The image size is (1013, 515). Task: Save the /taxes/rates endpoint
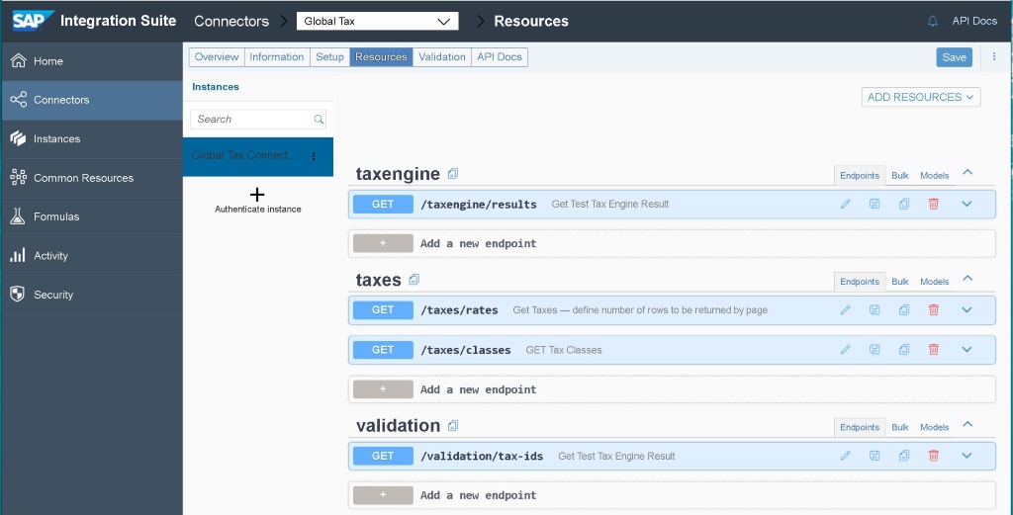[875, 309]
